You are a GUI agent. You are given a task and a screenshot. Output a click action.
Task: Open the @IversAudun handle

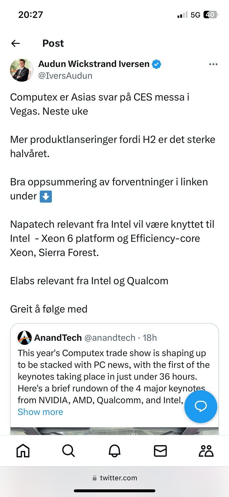[65, 76]
